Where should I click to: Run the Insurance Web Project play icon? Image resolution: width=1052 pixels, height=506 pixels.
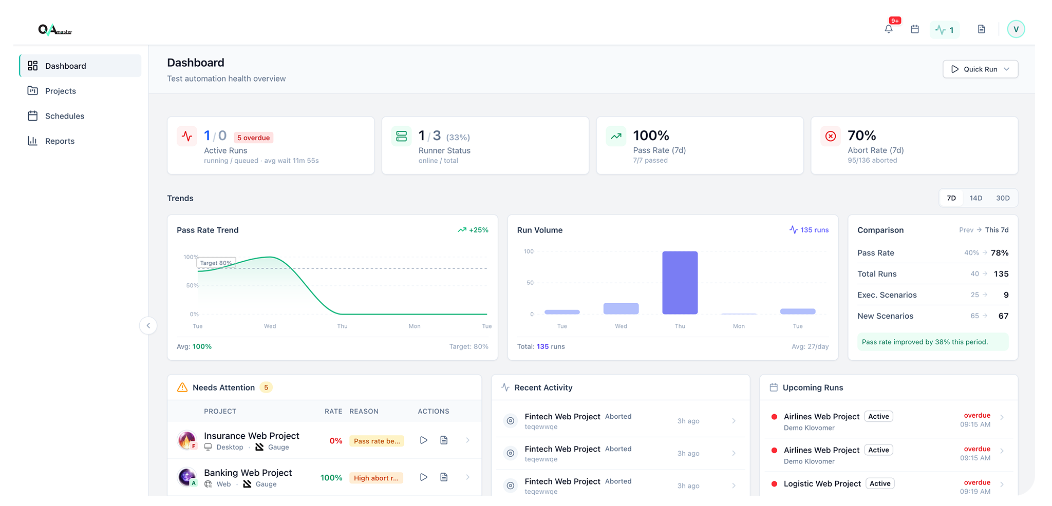(423, 440)
